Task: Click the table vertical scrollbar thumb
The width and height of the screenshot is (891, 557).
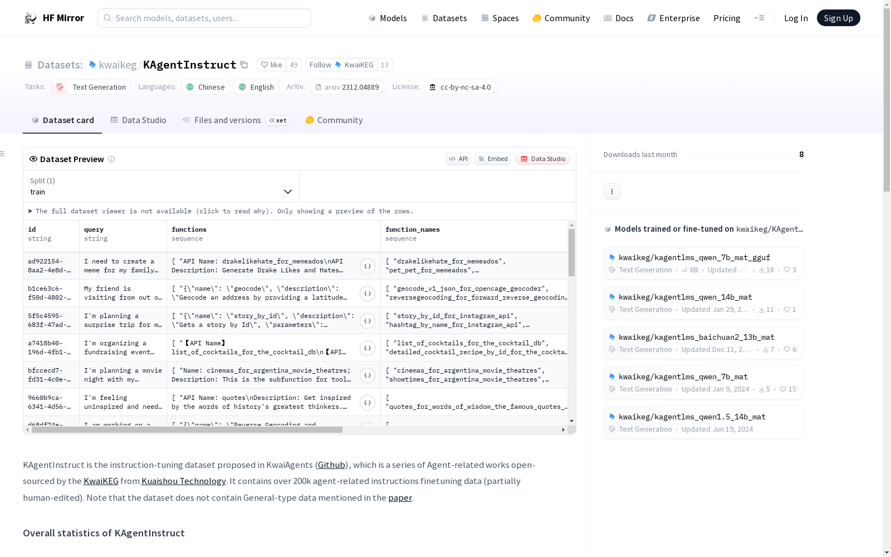Action: [x=571, y=252]
